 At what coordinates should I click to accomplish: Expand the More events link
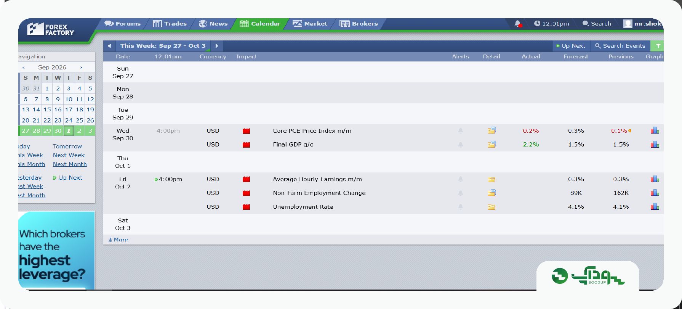point(118,240)
